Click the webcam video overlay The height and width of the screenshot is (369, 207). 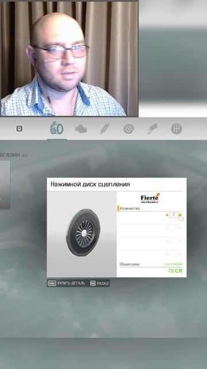point(69,59)
